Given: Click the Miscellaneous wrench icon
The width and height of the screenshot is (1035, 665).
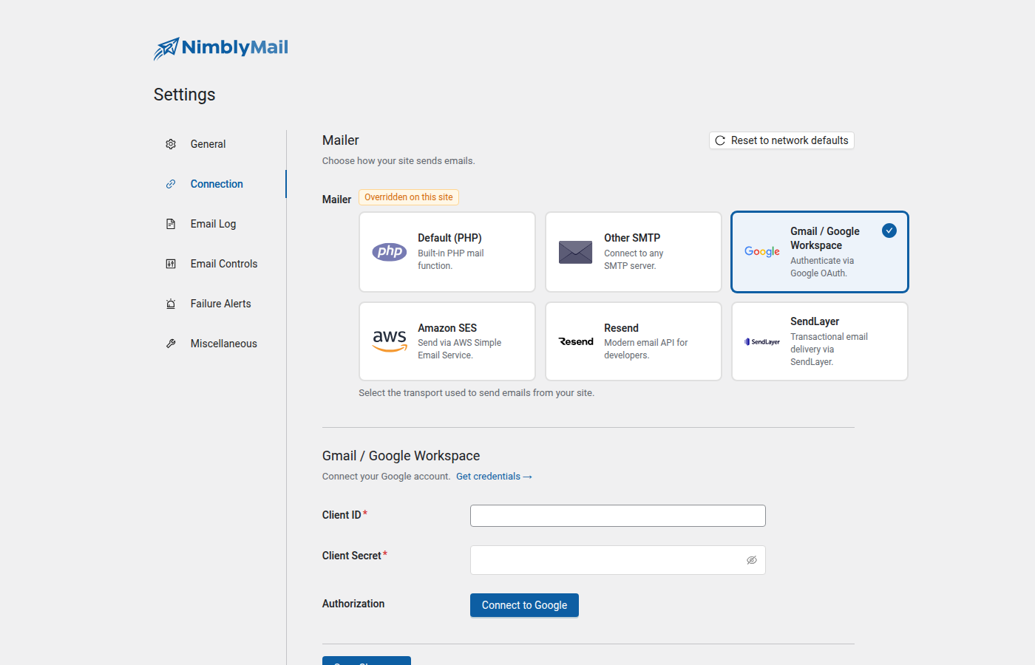Looking at the screenshot, I should (171, 344).
